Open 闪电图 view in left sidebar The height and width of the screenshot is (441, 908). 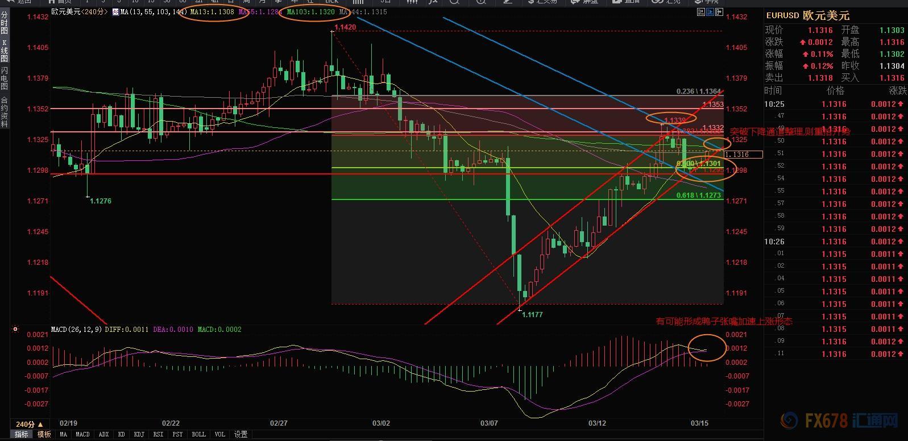[x=4, y=78]
